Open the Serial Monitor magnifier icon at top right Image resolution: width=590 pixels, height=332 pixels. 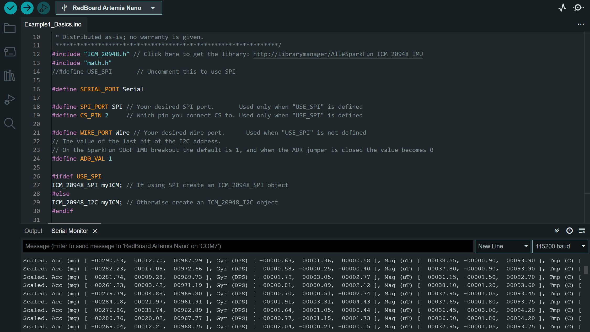[x=578, y=8]
